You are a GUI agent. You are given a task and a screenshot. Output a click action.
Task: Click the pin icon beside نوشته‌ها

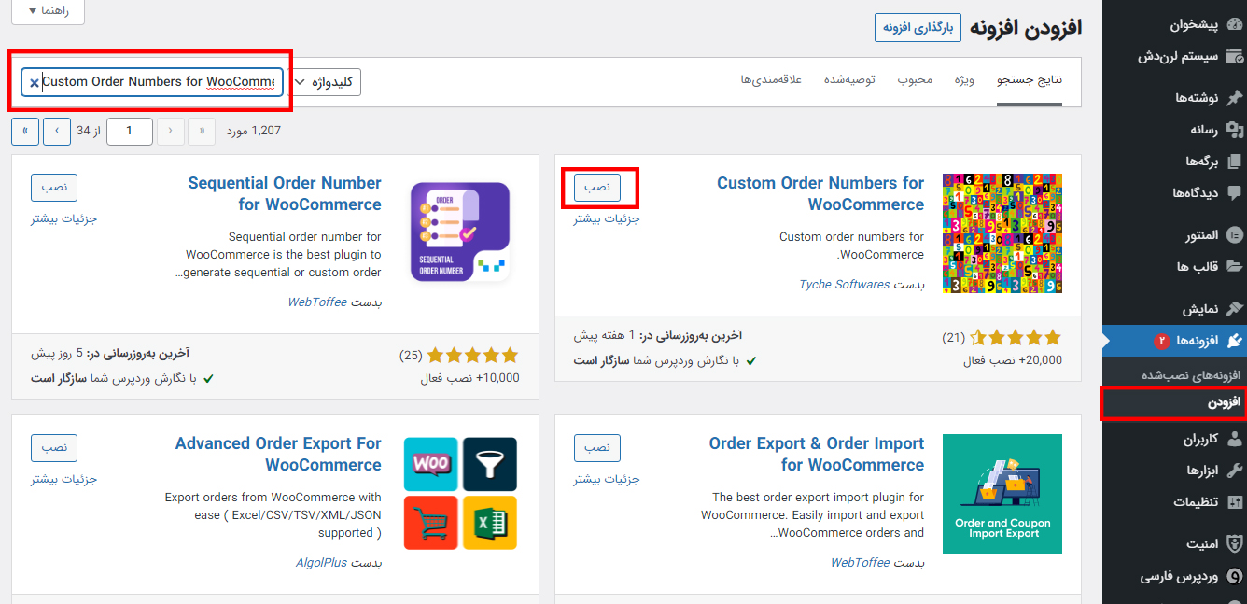(1234, 98)
